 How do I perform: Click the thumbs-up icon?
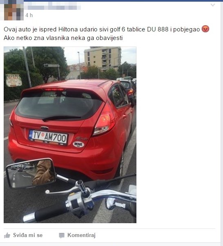(x=7, y=235)
